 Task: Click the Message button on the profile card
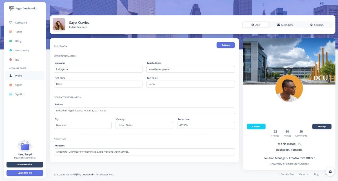322,126
